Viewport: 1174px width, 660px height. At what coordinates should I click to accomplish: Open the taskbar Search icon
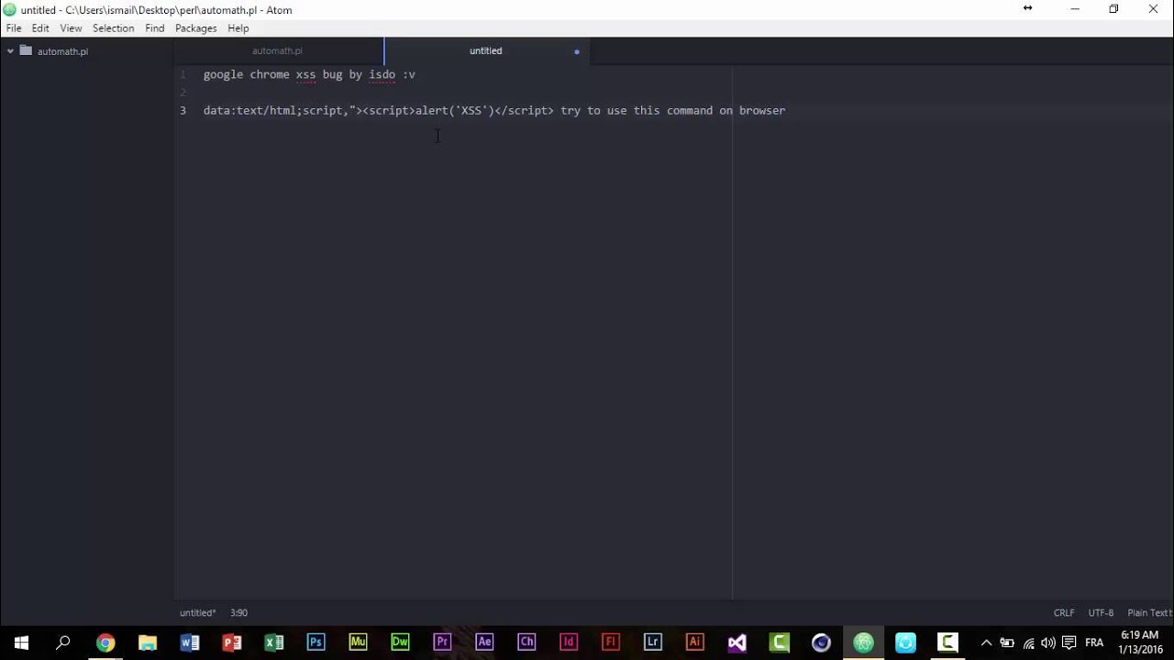pyautogui.click(x=63, y=643)
